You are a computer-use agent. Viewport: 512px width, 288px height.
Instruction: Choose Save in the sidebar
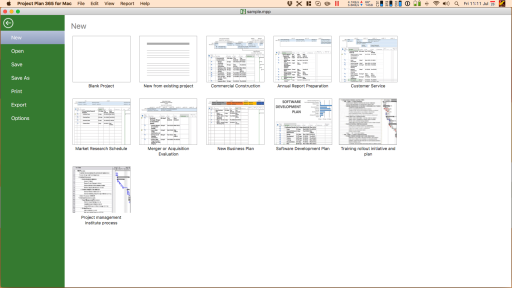(32, 64)
